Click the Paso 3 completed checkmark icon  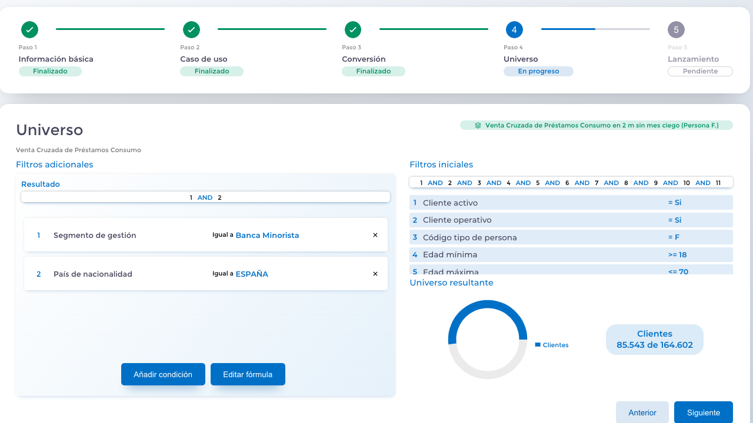[x=353, y=29]
